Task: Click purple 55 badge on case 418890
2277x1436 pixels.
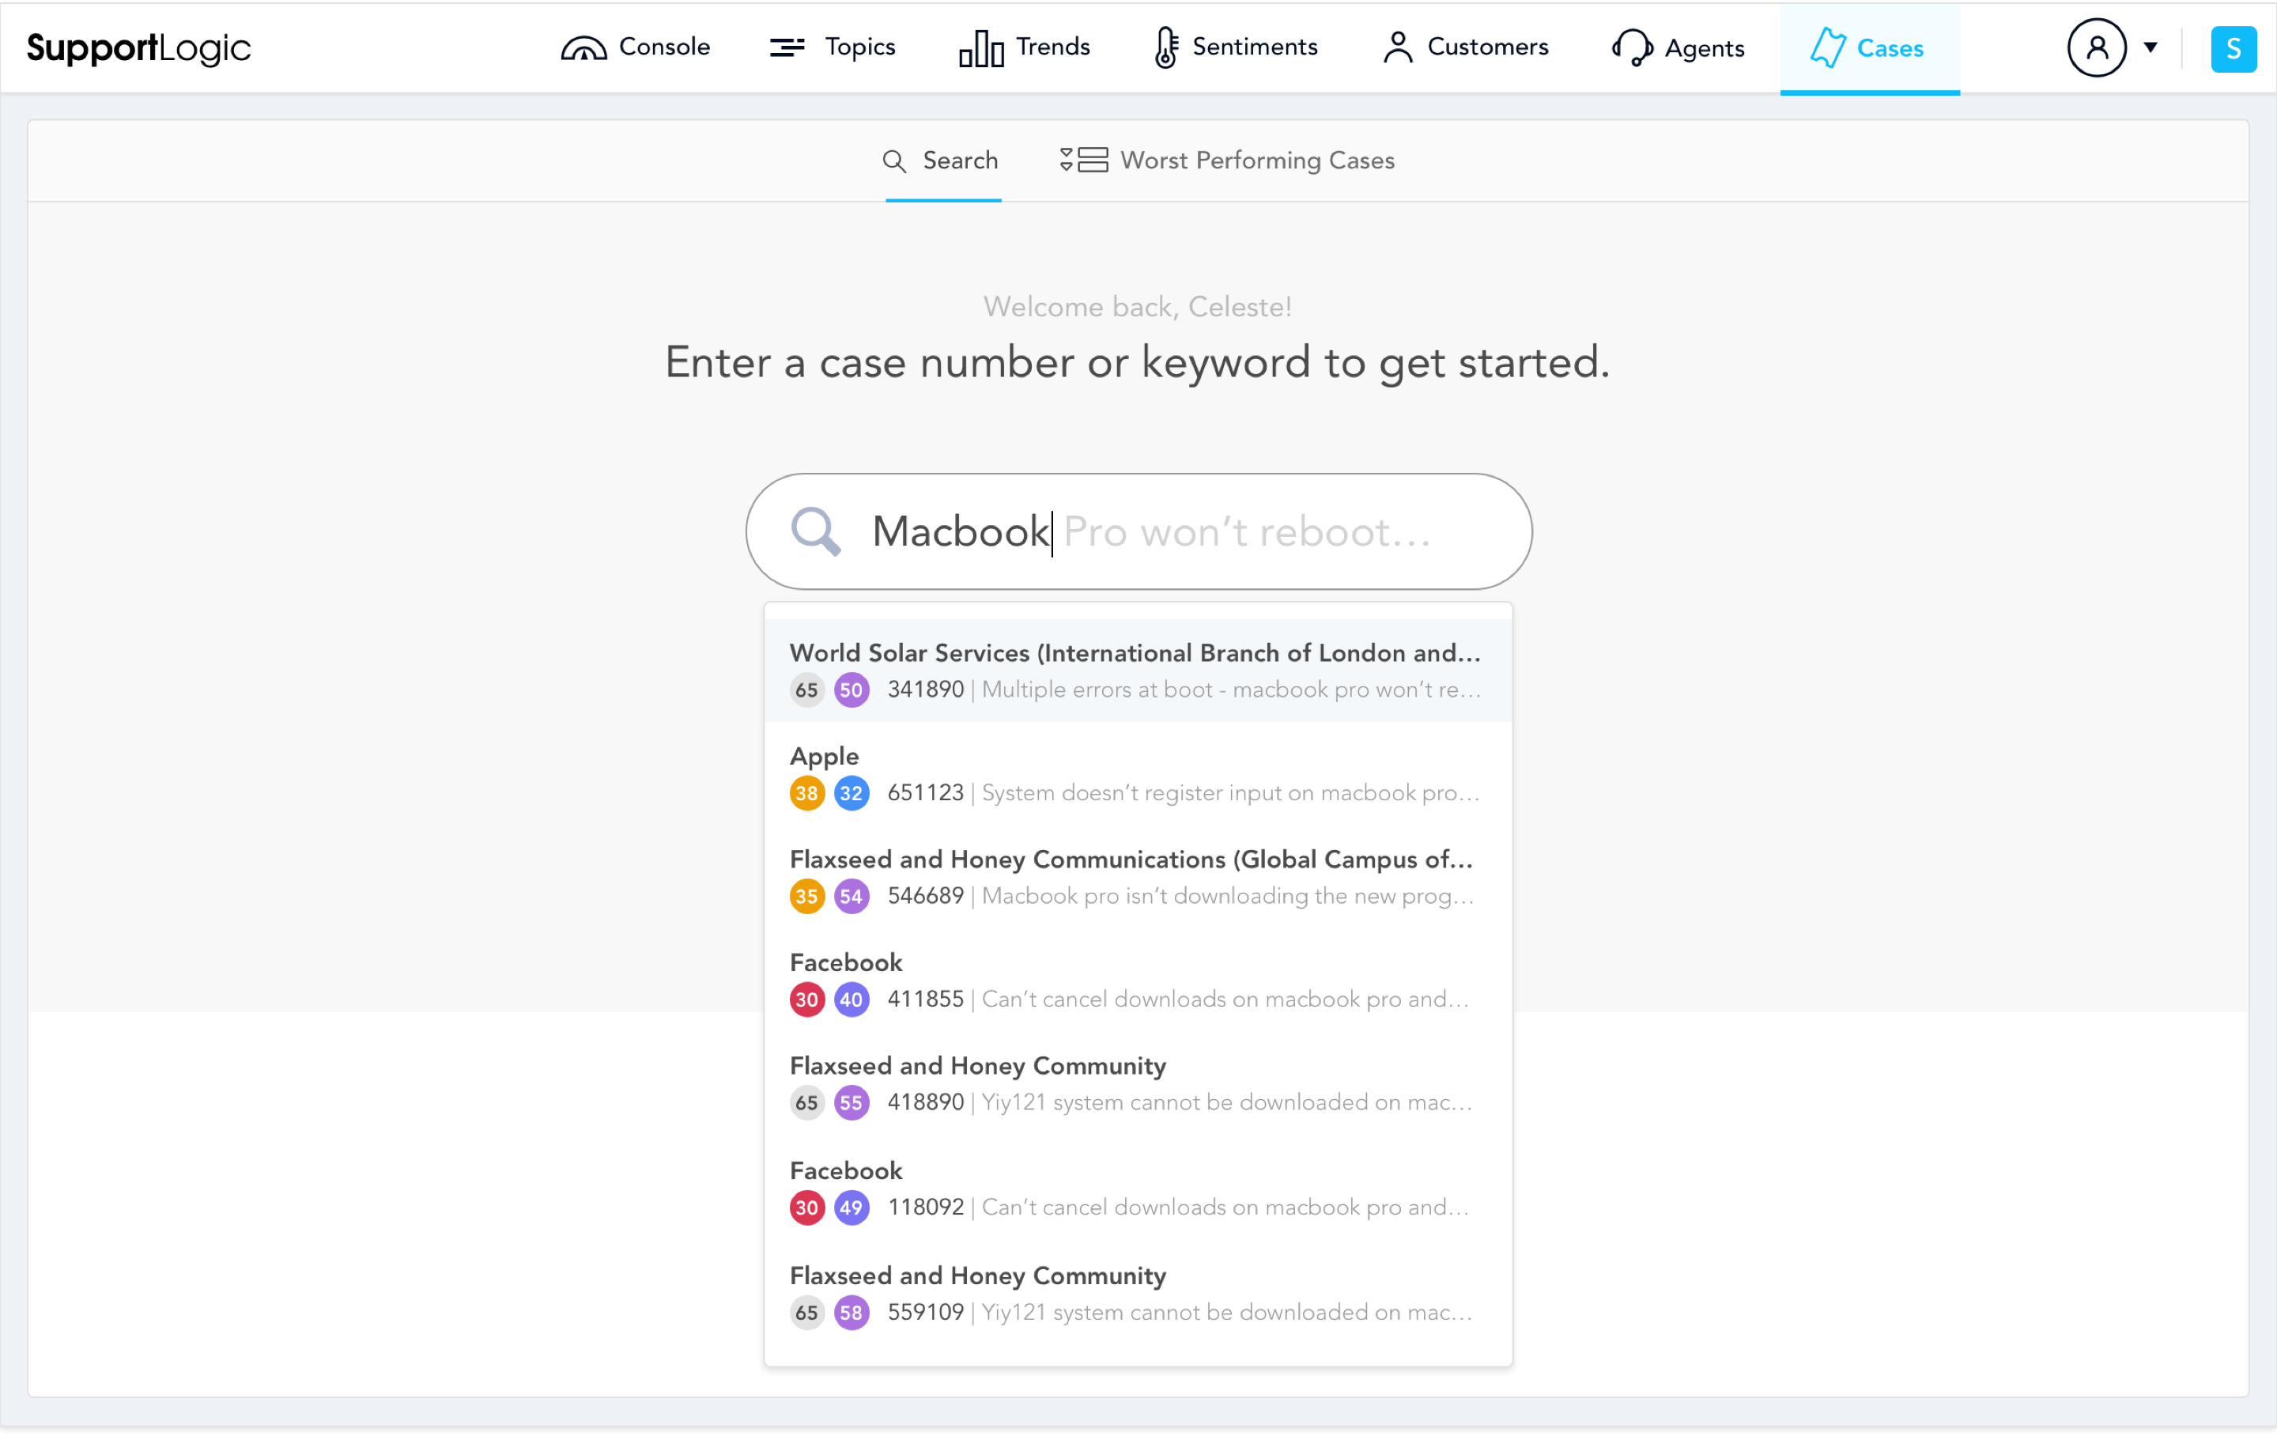Action: pyautogui.click(x=851, y=1102)
